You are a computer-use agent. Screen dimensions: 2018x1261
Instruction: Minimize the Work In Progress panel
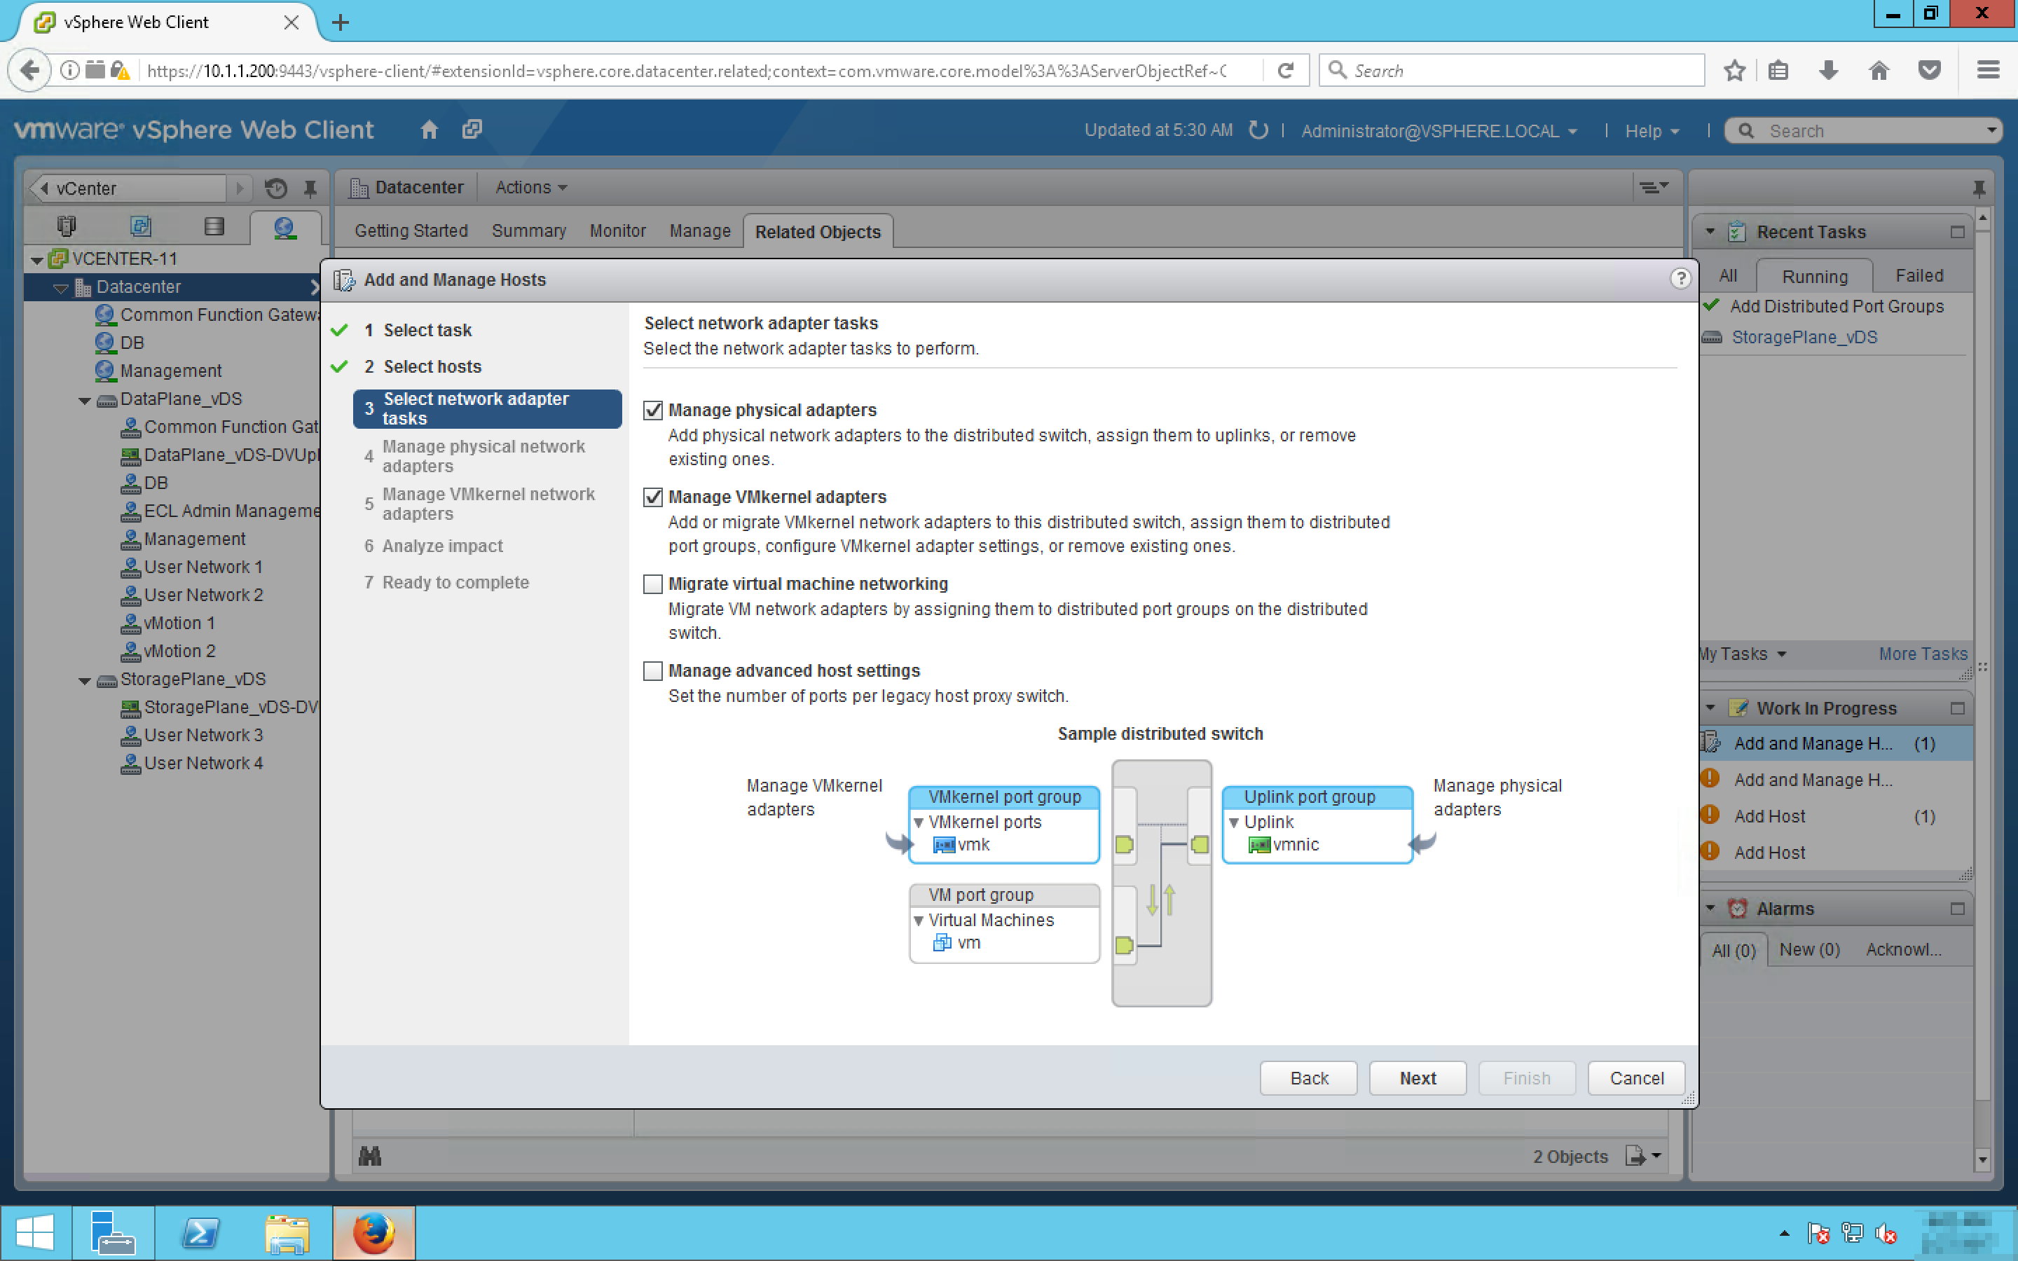point(1957,708)
